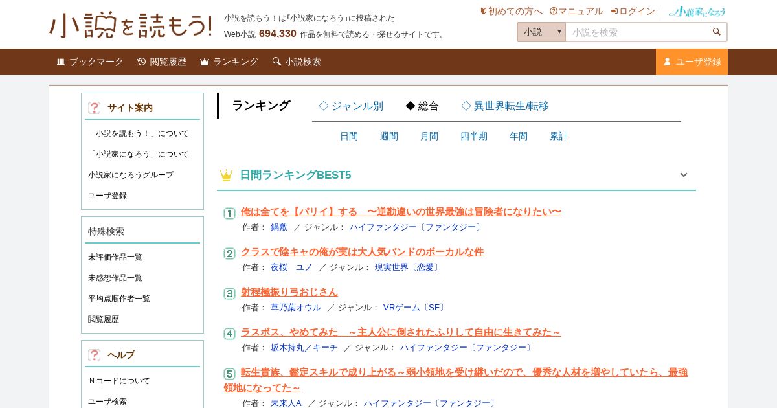Viewport: 777px width, 408px height.
Task: Switch to ジャンル別 ranking tab
Action: point(351,106)
